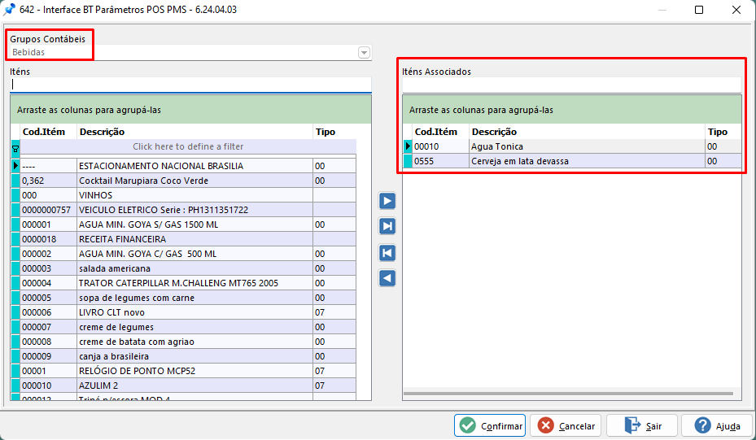Image resolution: width=756 pixels, height=440 pixels.
Task: Close the Interface BT Parâmetros window
Action: pyautogui.click(x=736, y=10)
